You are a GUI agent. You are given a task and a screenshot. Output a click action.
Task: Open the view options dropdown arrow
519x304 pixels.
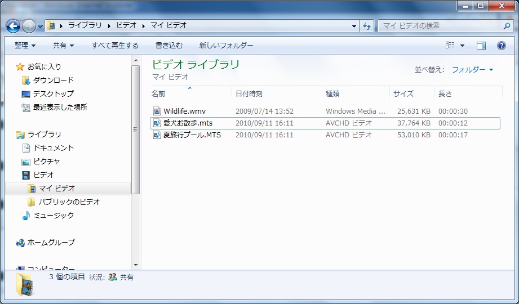[462, 46]
